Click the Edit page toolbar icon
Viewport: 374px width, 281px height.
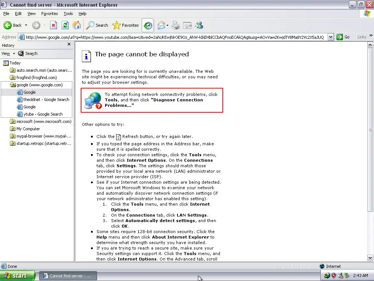pos(187,25)
